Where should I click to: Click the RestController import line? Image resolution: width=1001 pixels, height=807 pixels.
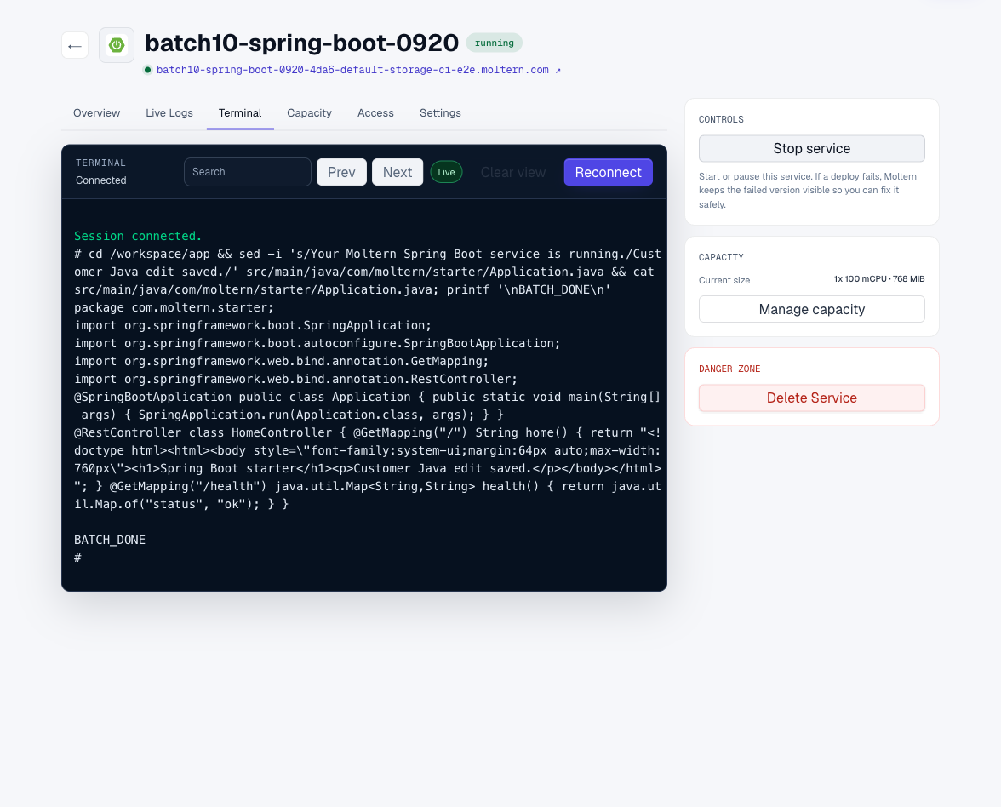295,379
